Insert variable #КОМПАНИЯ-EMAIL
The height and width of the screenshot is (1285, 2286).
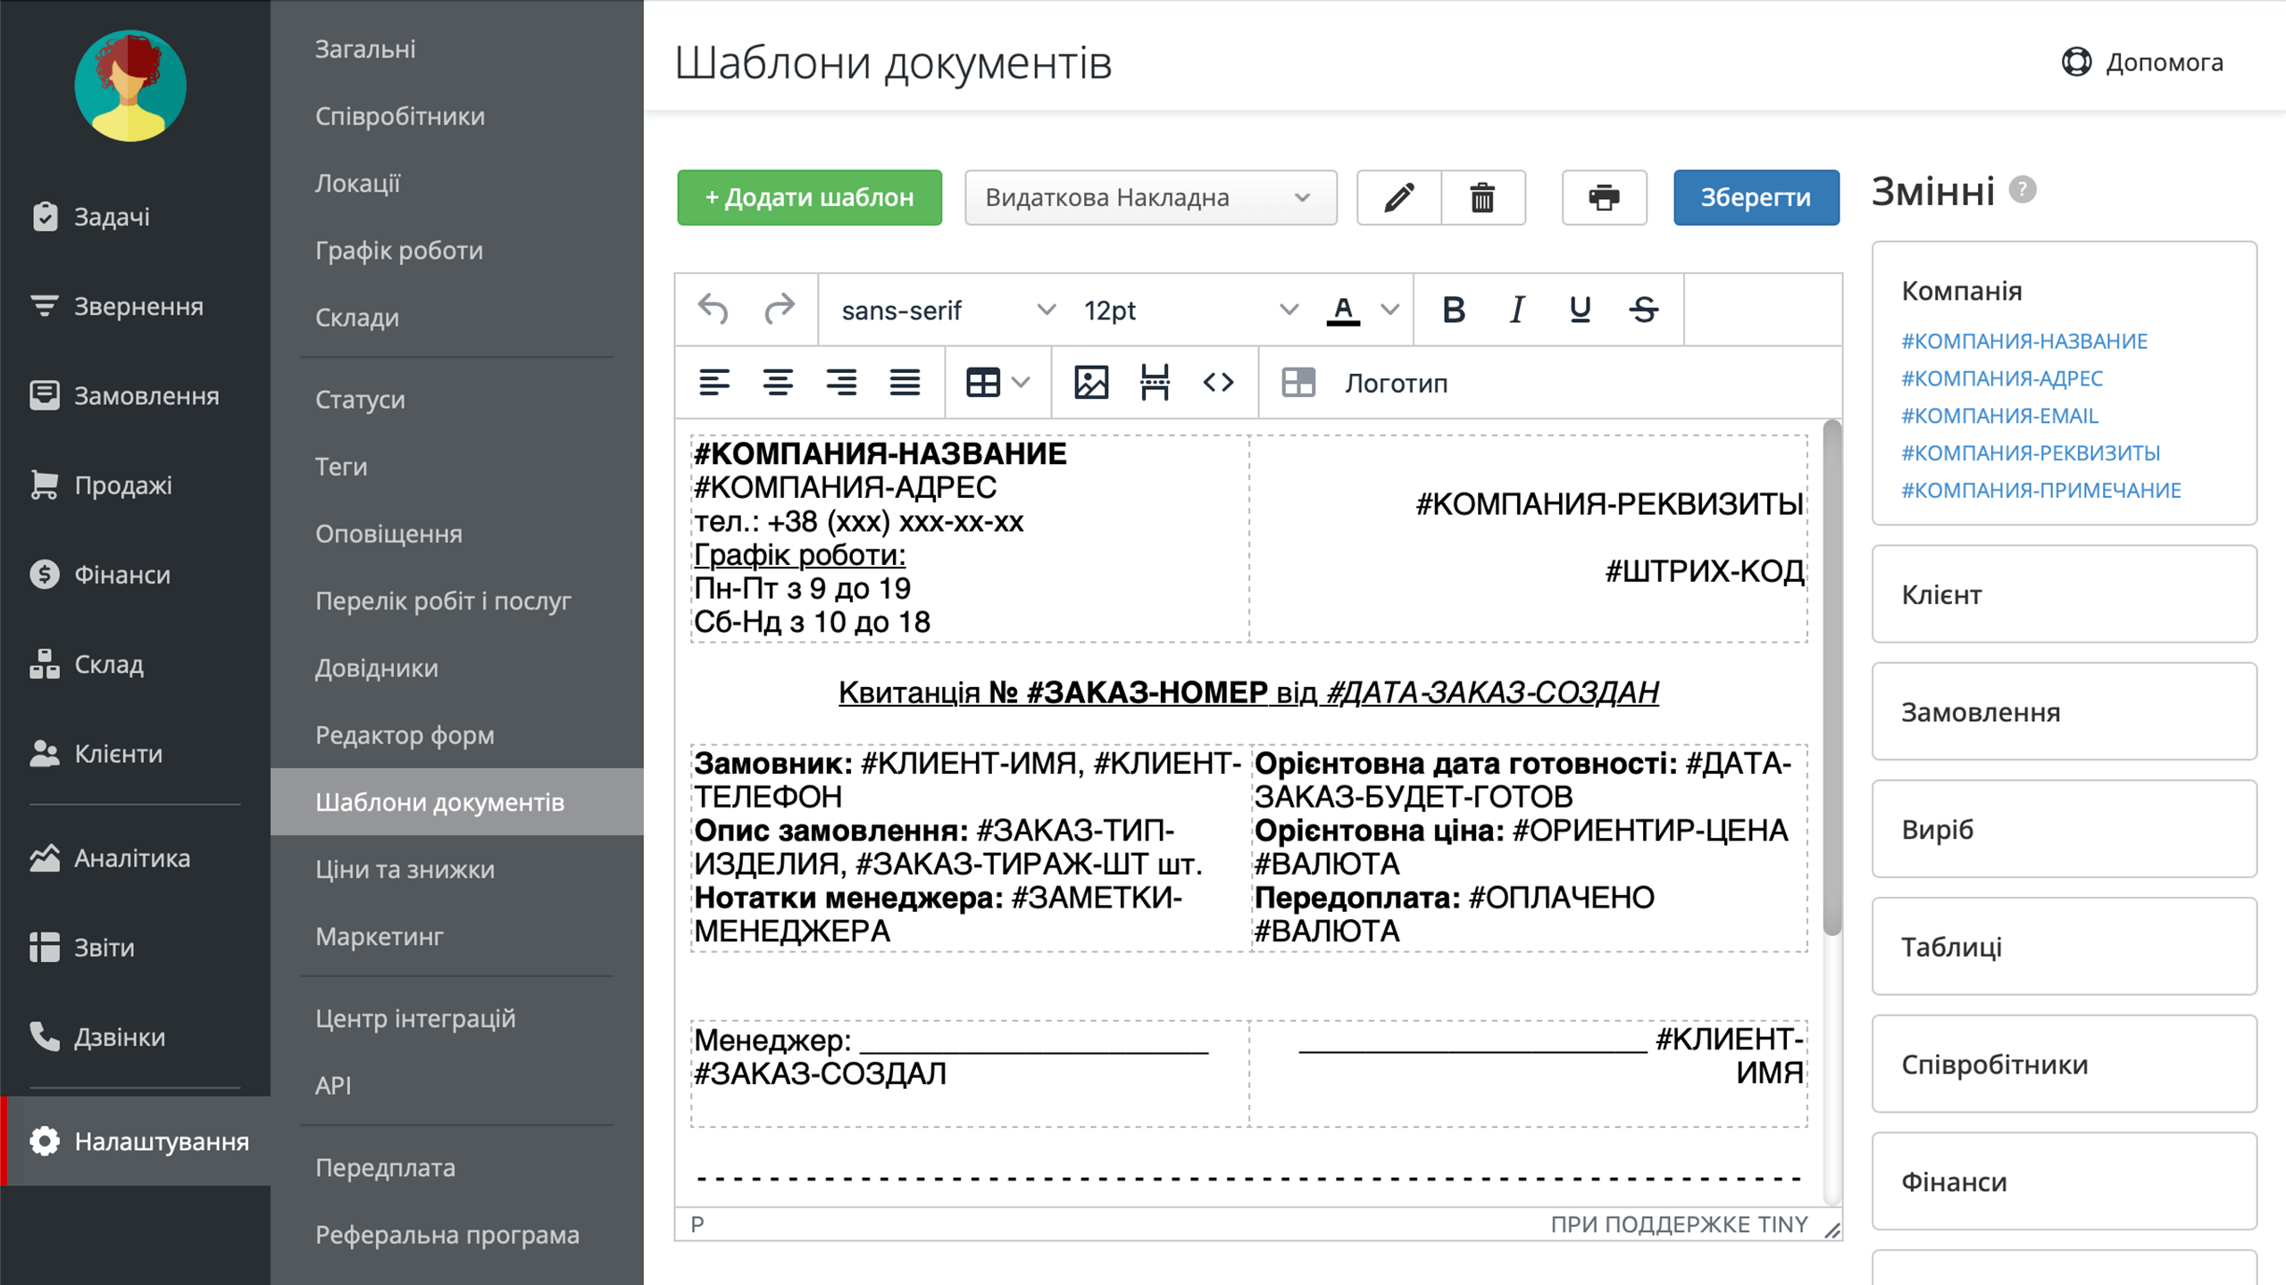[1999, 416]
